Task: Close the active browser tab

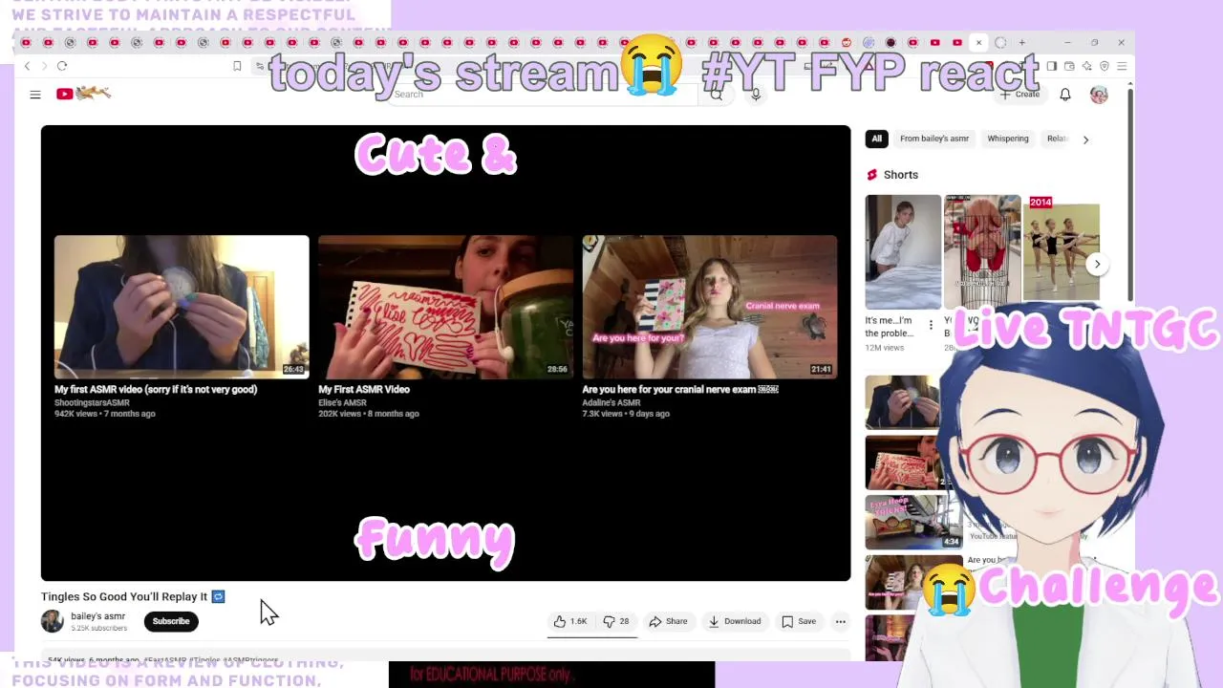Action: coord(978,42)
